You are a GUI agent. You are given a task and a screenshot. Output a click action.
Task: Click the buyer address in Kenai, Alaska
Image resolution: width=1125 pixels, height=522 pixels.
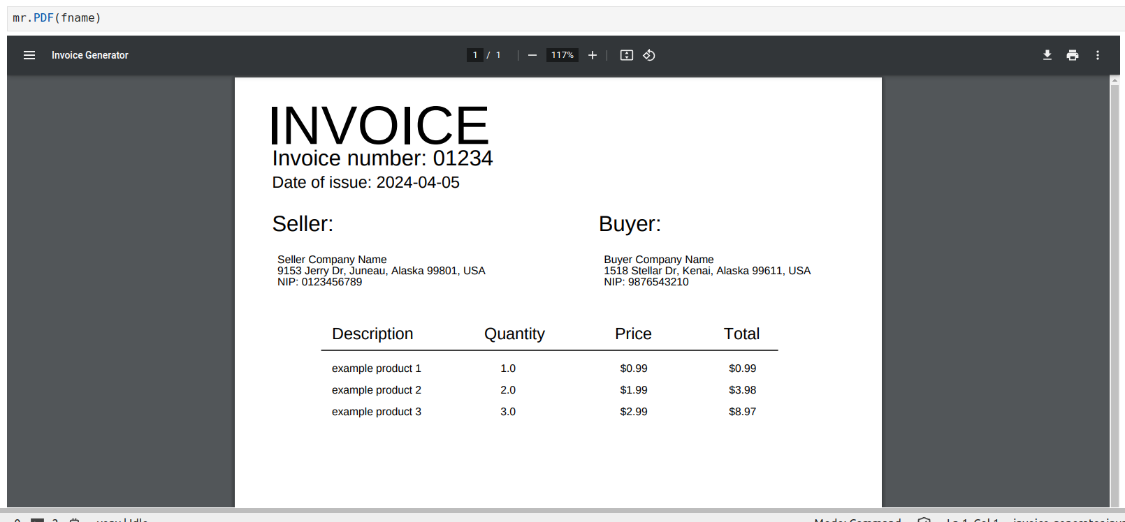click(x=707, y=271)
